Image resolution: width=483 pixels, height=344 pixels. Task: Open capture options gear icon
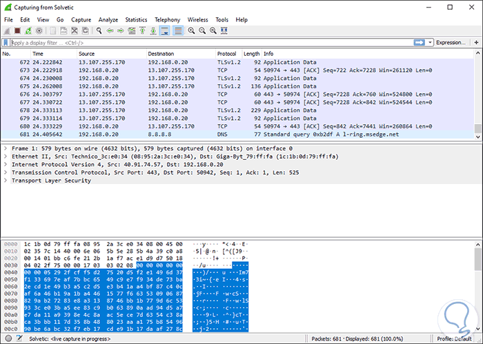[39, 31]
